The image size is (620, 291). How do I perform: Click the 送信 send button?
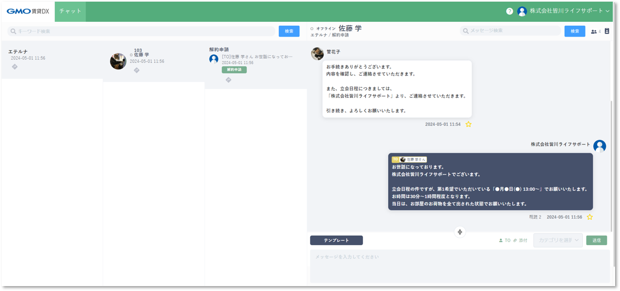596,240
